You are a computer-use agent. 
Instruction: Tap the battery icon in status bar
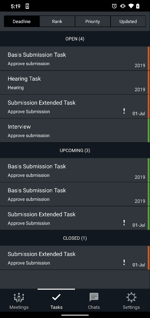[138, 6]
